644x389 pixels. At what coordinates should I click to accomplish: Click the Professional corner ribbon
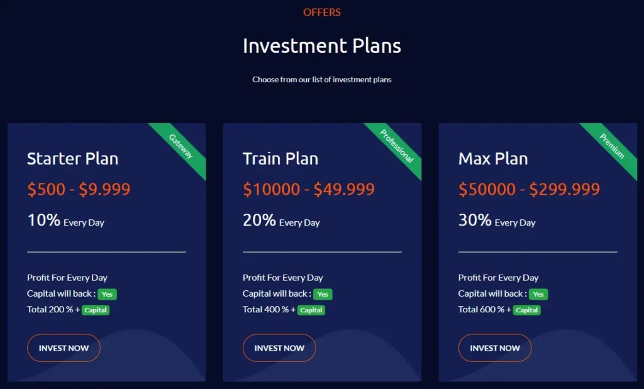tap(397, 146)
